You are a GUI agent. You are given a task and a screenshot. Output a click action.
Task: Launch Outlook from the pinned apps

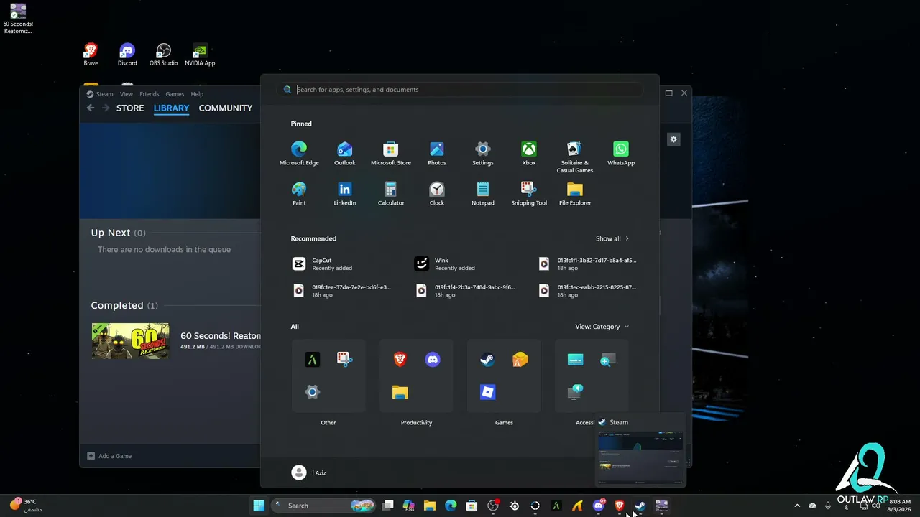[345, 154]
